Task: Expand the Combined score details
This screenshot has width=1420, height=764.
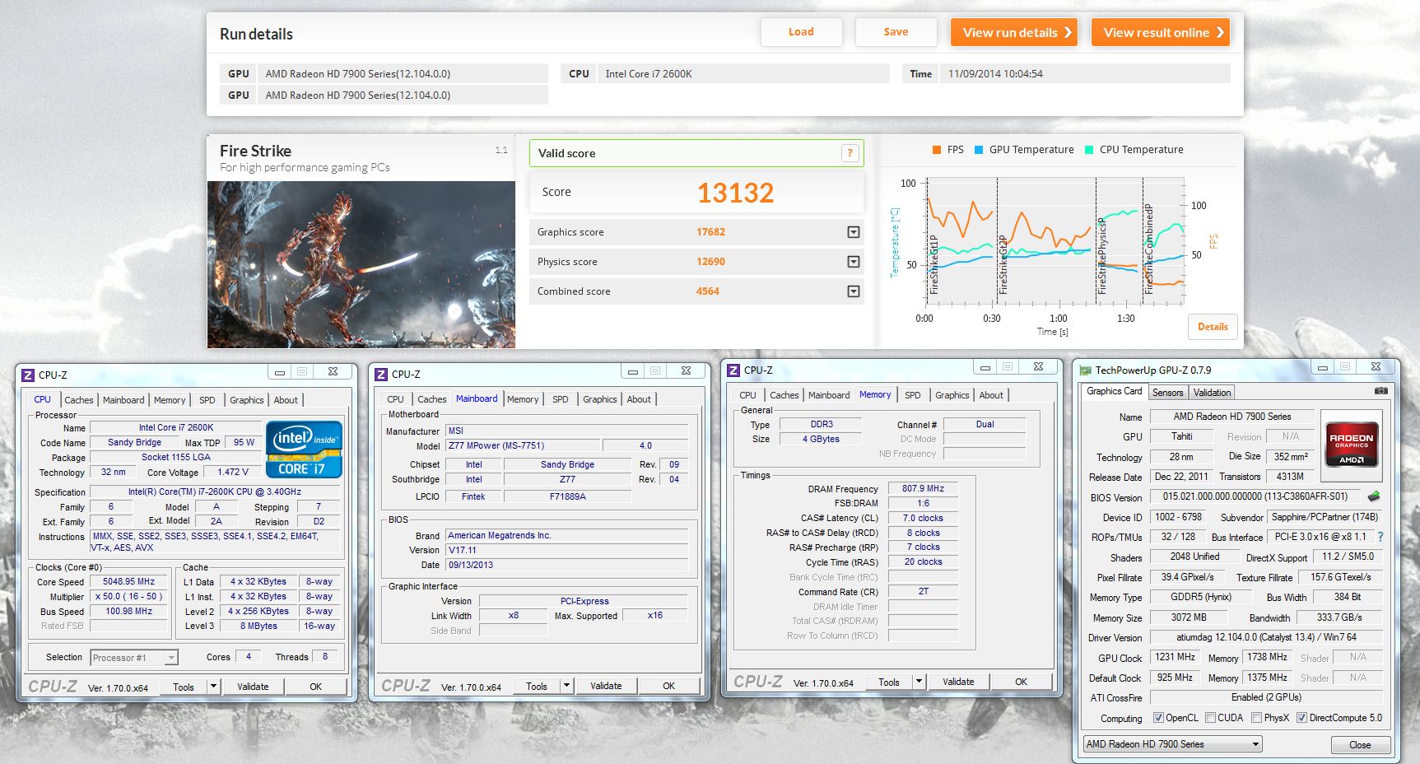Action: pos(854,291)
